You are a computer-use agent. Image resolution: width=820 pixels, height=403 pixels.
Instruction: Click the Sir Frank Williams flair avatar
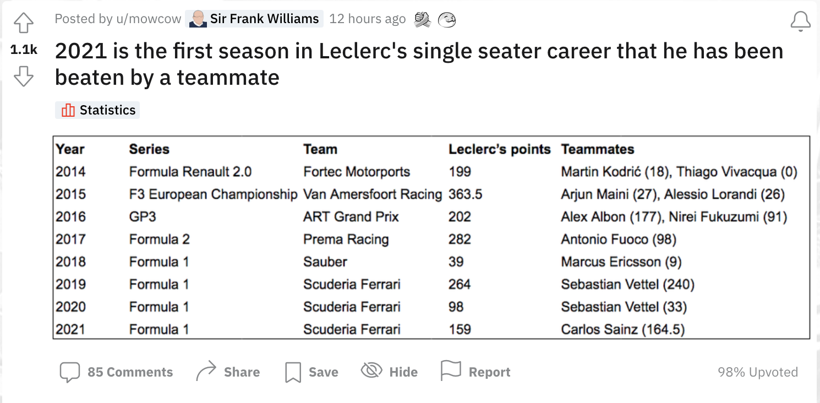click(x=198, y=19)
